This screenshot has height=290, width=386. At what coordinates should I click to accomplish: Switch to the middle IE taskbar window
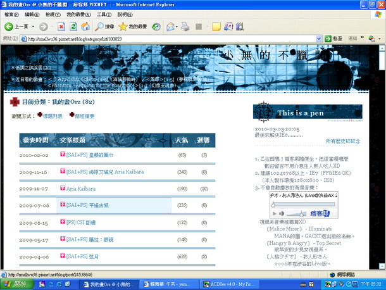(x=169, y=284)
